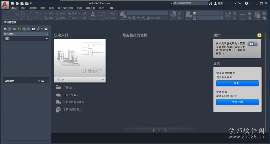The width and height of the screenshot is (270, 144).
Task: Open the Autodesk App Store cart icon
Action: click(x=239, y=3)
